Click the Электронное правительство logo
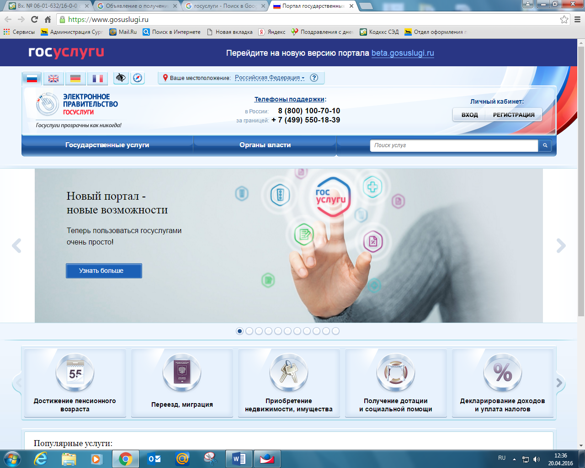 77,104
